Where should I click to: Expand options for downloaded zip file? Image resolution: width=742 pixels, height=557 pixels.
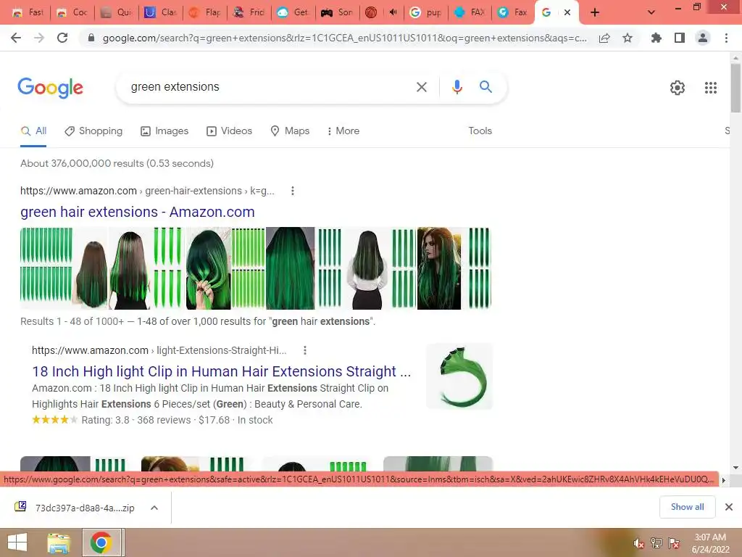[154, 508]
